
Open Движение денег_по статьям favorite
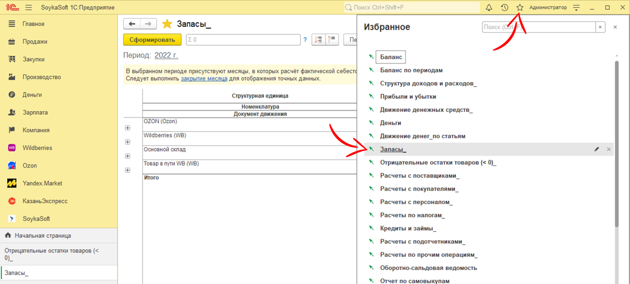point(423,136)
